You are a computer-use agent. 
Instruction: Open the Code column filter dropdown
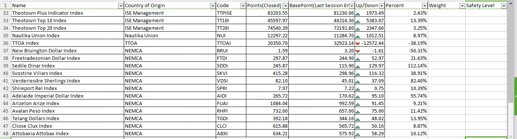(x=243, y=6)
